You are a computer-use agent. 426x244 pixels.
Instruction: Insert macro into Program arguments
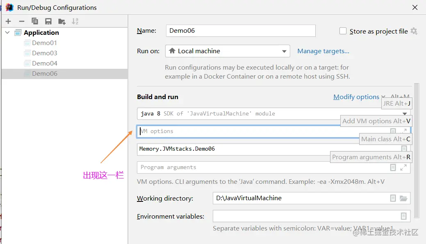coord(393,167)
